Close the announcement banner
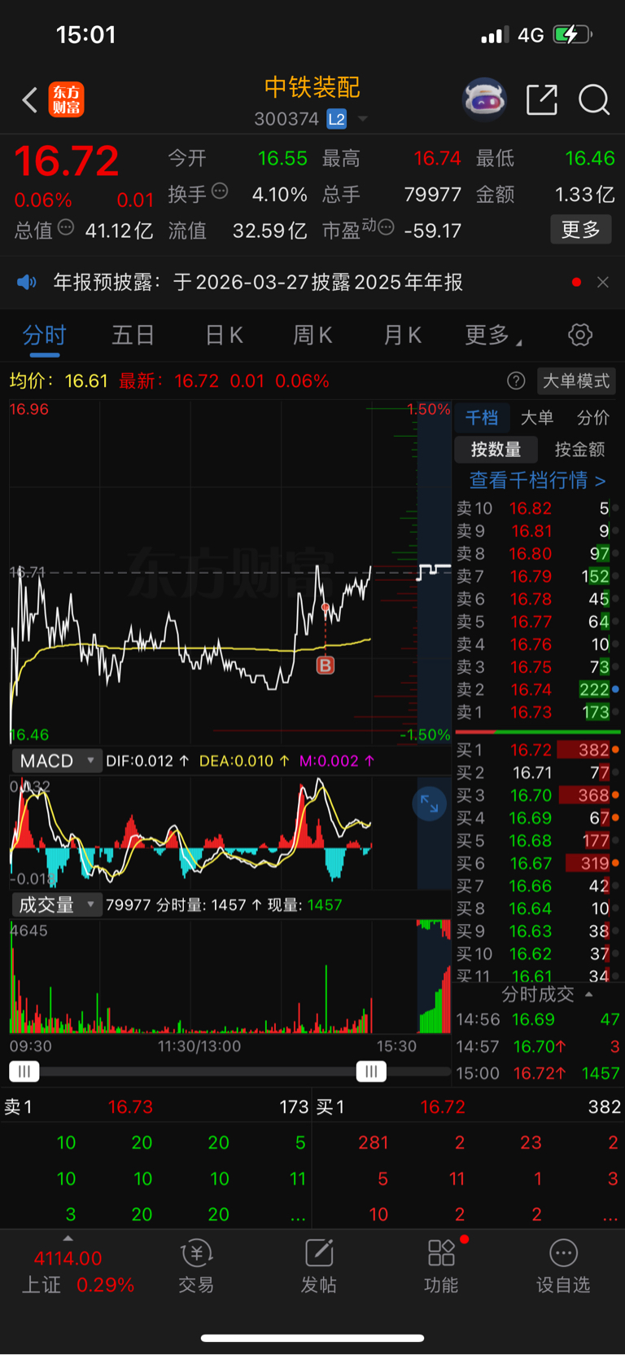Viewport: 625px width, 1355px height. click(x=603, y=282)
